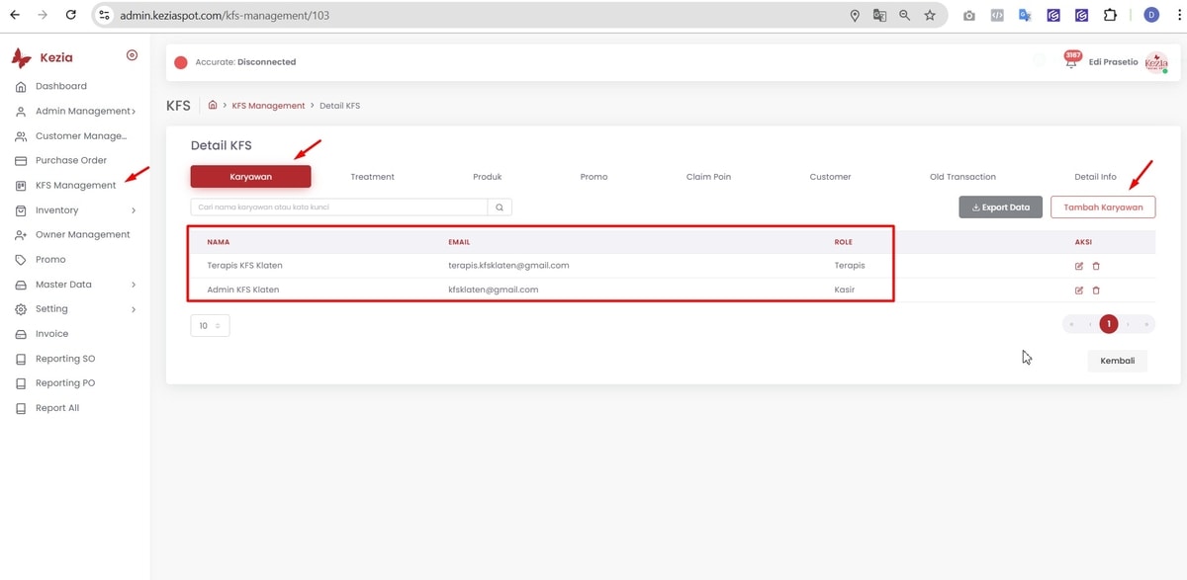
Task: Click the edit icon for Admin KFS Klaten
Action: tap(1079, 290)
